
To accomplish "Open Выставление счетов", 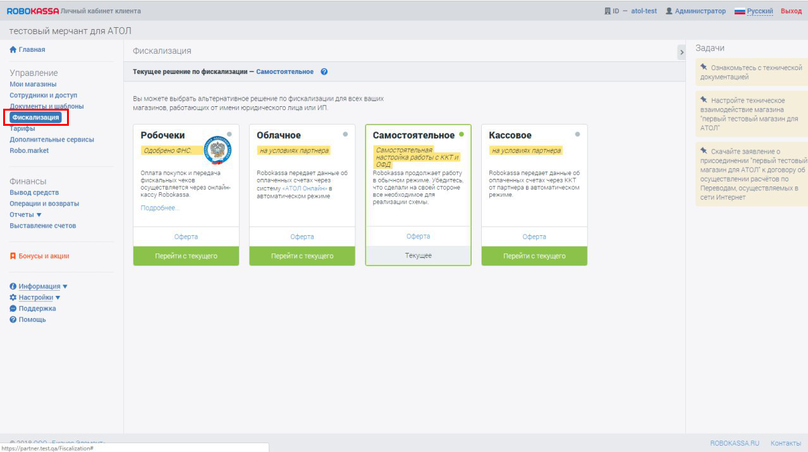I will point(42,226).
